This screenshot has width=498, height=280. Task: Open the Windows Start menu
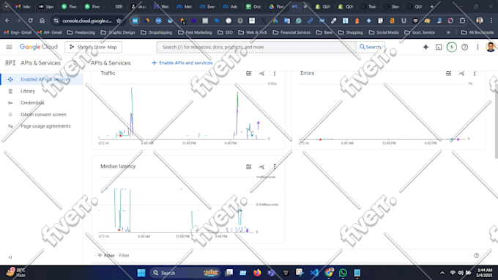click(141, 273)
